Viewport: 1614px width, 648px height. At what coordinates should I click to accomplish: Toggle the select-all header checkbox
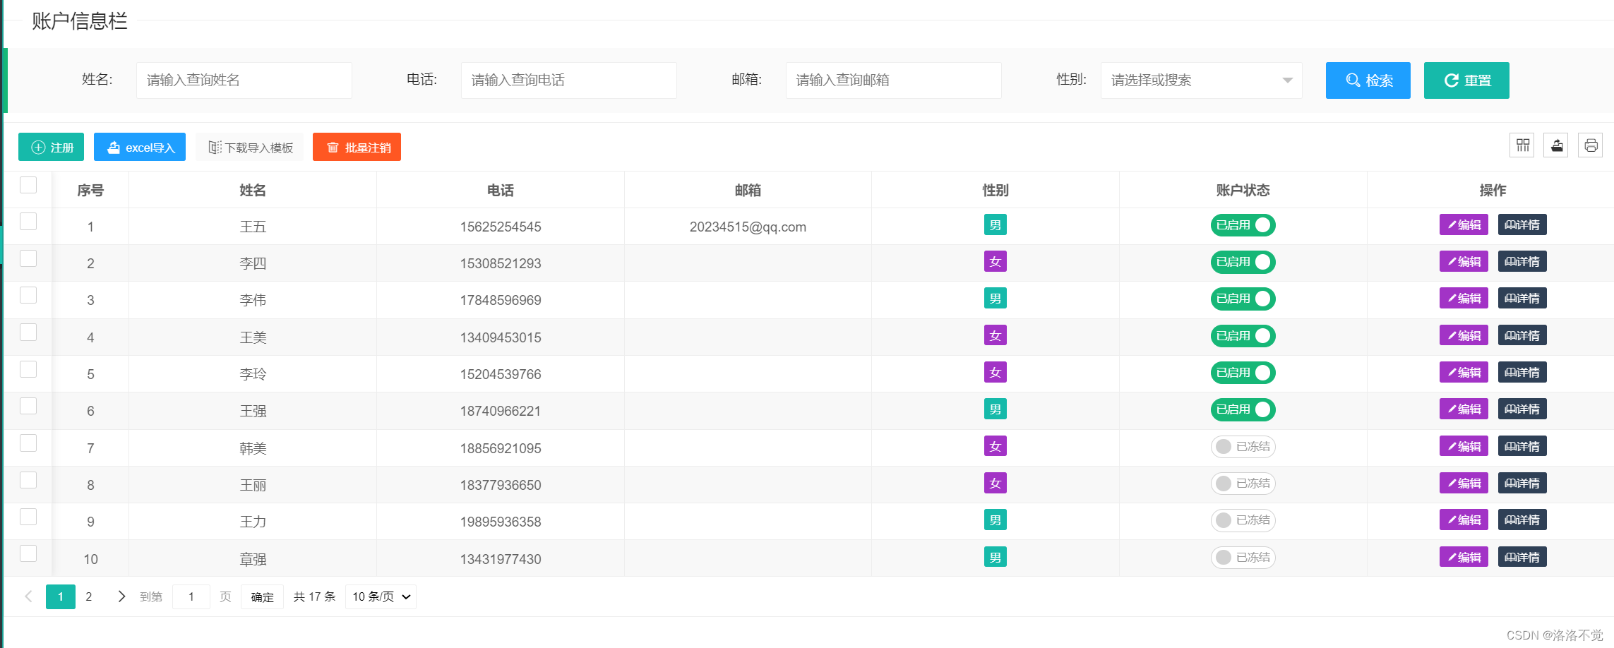28,185
